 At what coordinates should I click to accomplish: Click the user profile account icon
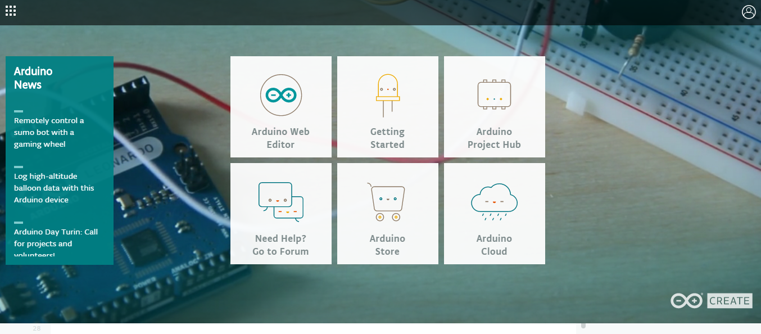749,12
